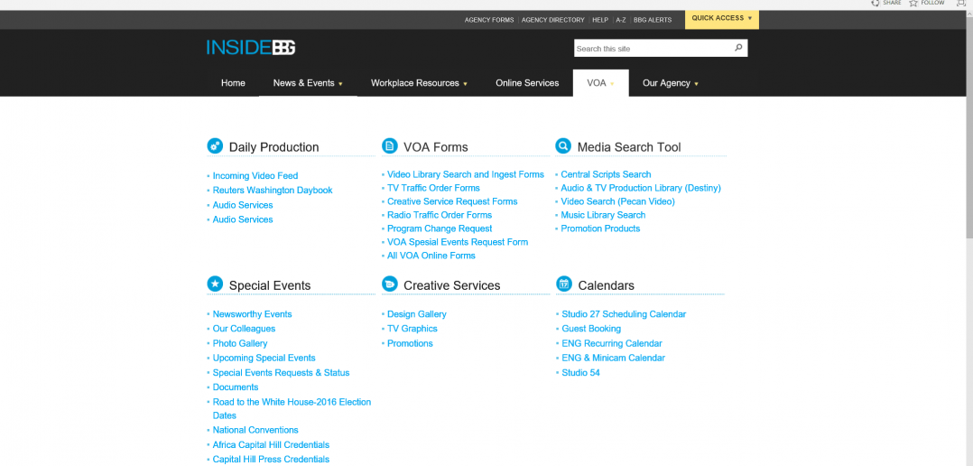Screen dimensions: 973x466
Task: Open Studio 27 Scheduling Calendar link
Action: [x=625, y=314]
